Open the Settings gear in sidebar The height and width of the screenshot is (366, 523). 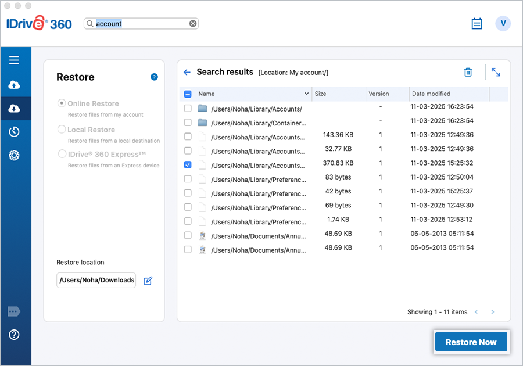15,156
